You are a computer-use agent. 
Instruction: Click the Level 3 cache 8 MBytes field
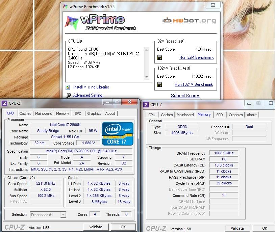99,202
